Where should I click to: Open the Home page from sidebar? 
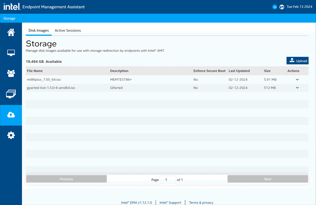pos(11,32)
